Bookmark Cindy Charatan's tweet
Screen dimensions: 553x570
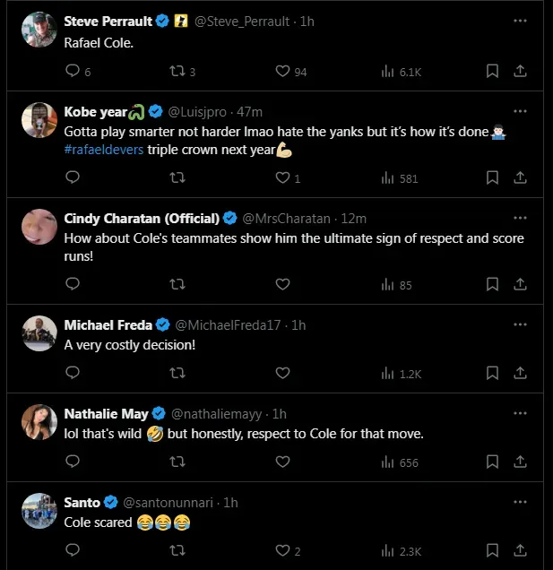492,285
